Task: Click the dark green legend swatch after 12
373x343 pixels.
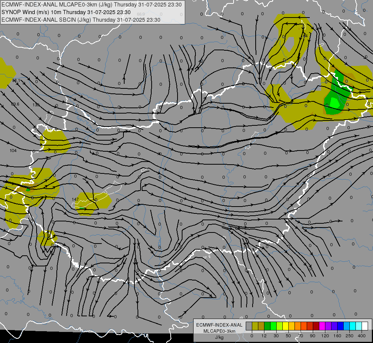Action: coord(267,326)
